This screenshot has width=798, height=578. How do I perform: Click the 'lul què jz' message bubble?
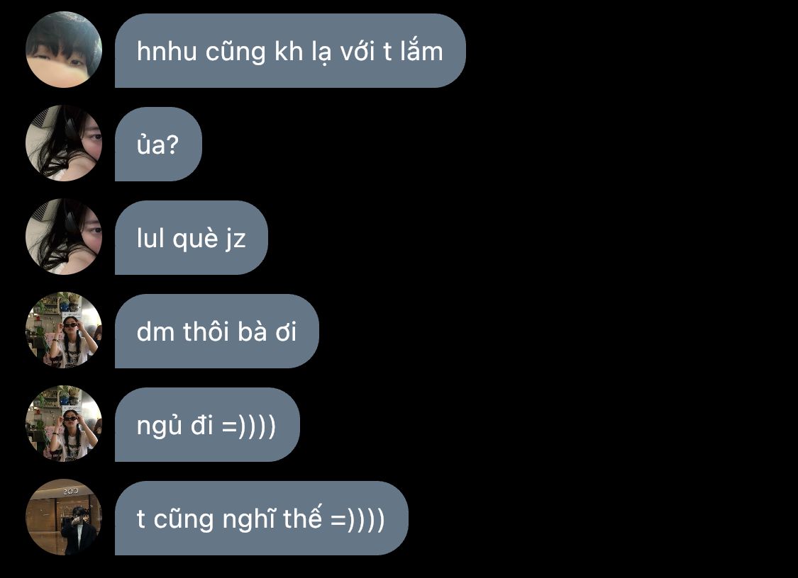pos(192,237)
